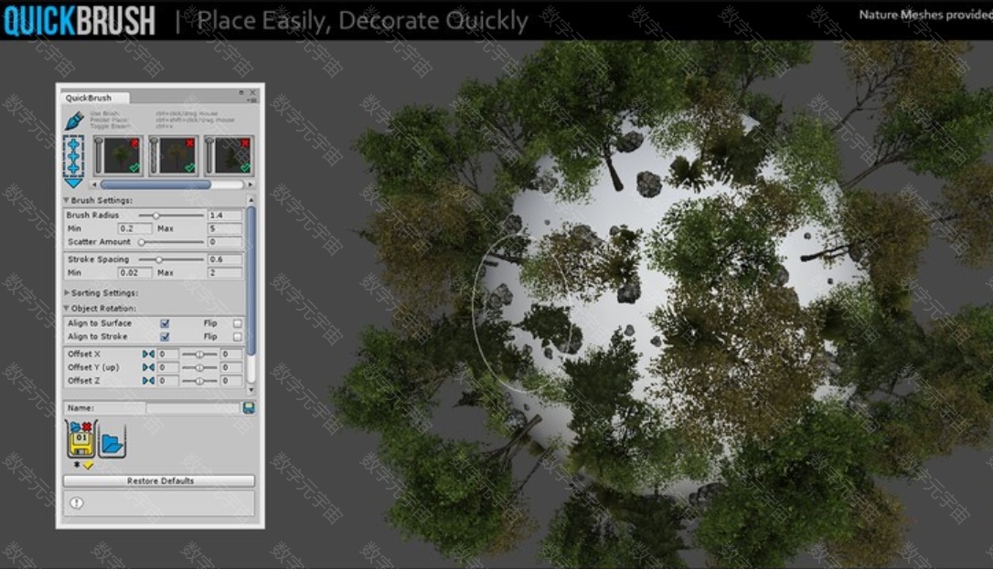Select the second tree prefab thumbnail
Viewport: 993px width, 569px height.
[178, 155]
